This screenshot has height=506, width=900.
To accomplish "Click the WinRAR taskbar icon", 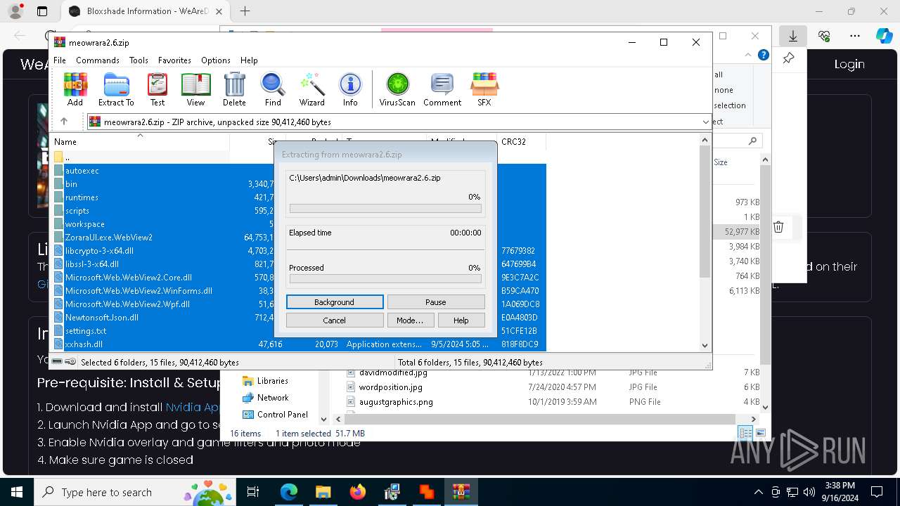I will pos(461,492).
